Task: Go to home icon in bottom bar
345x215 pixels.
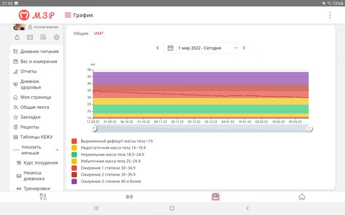Action: [x=302, y=197]
